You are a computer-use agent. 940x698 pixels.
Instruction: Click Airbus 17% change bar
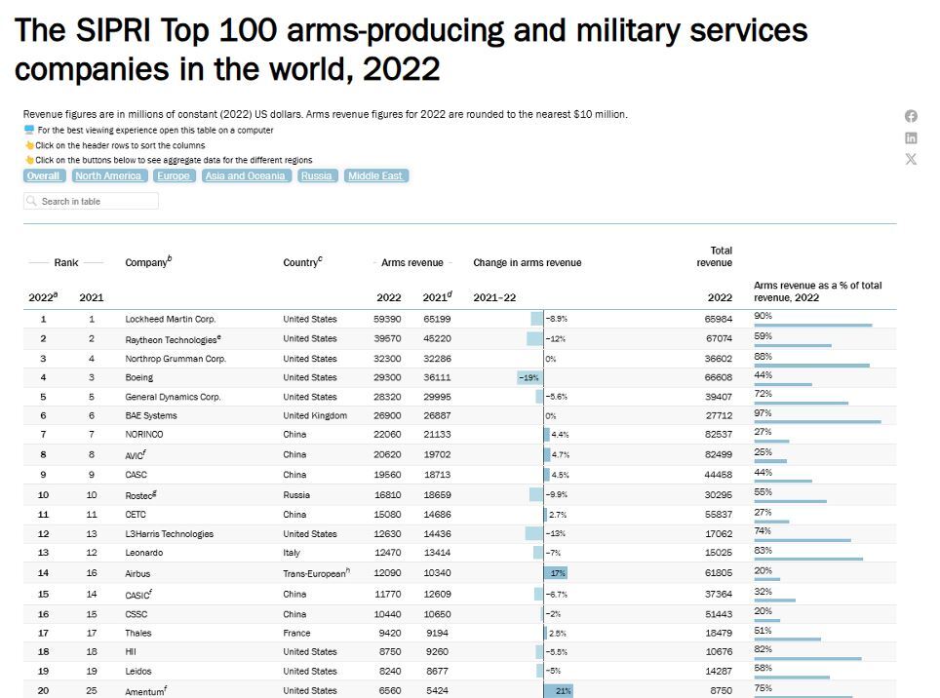556,573
